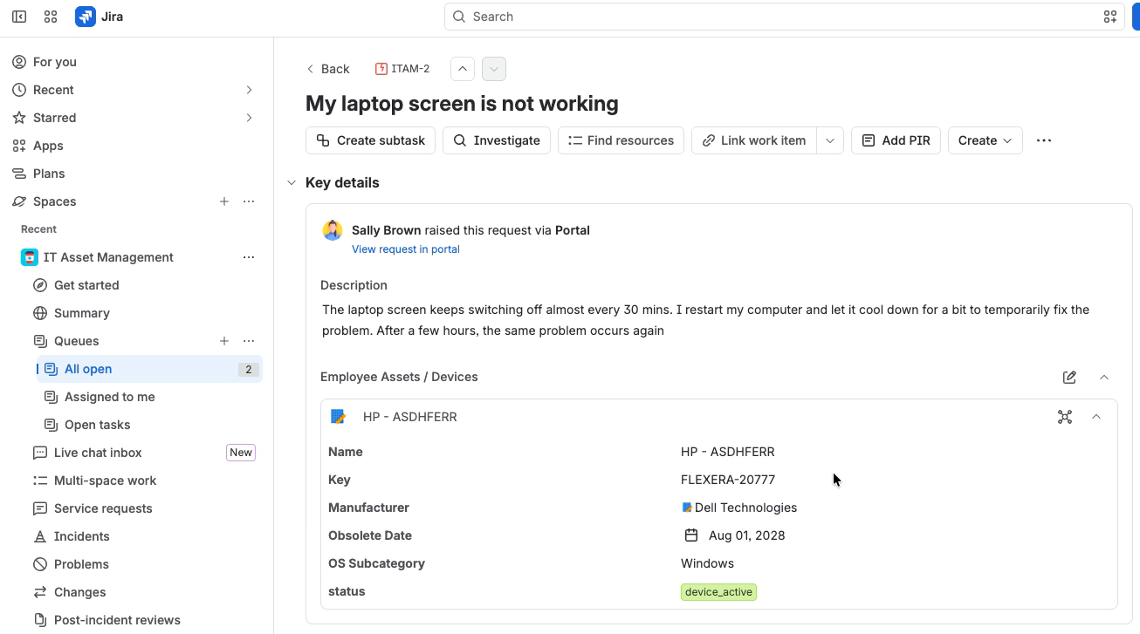Expand the Recent menu chevron

[x=249, y=90]
